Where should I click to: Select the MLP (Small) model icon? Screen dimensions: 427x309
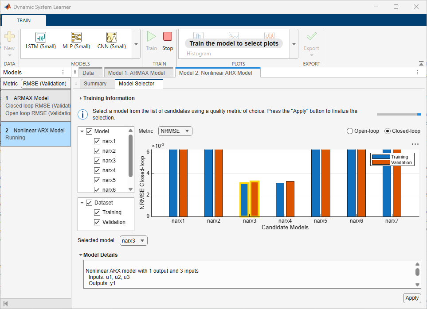(x=76, y=37)
